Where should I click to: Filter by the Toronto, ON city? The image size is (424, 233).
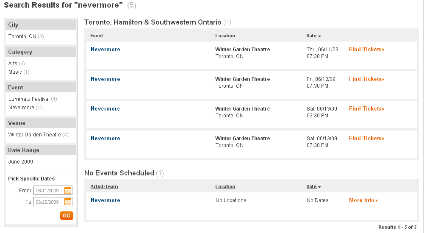pos(22,36)
